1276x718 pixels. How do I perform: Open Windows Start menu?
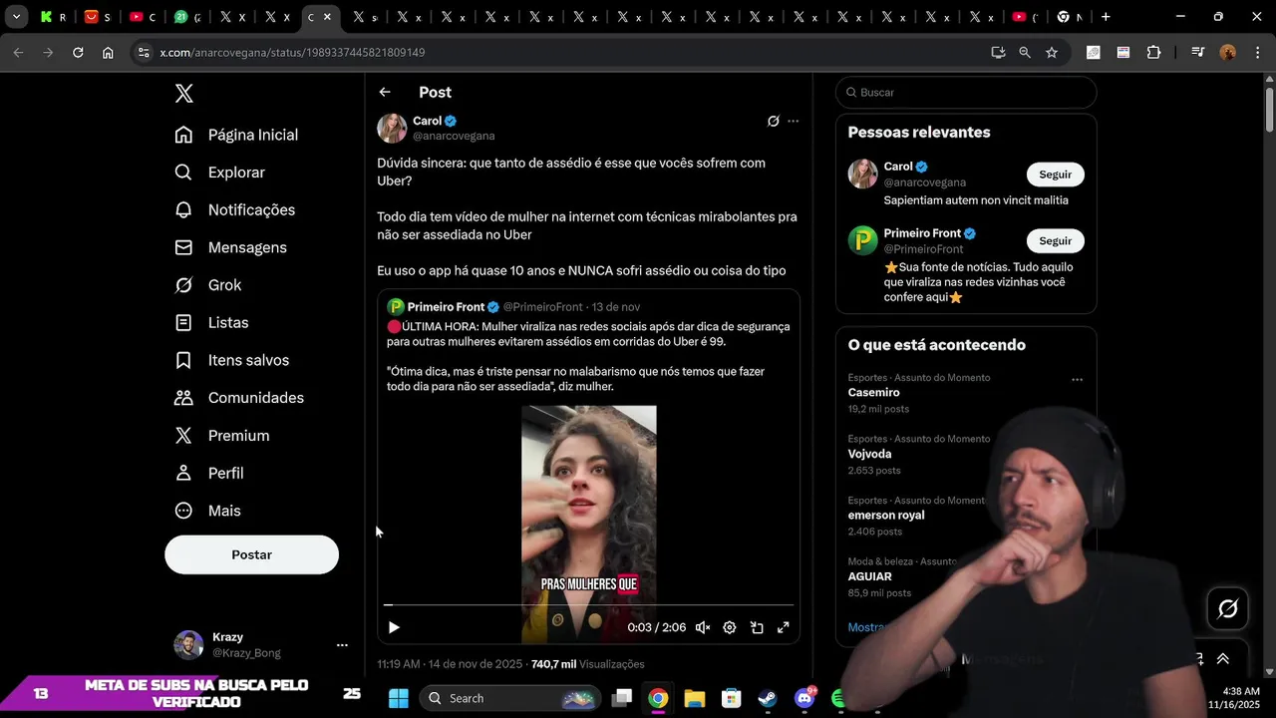point(398,698)
